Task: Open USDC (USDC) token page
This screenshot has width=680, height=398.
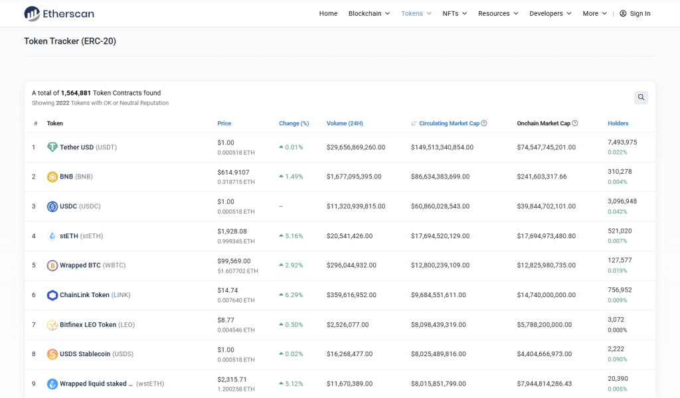Action: point(80,206)
